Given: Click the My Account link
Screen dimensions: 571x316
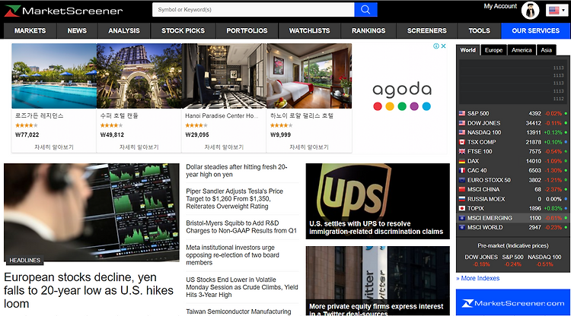Looking at the screenshot, I should (500, 6).
